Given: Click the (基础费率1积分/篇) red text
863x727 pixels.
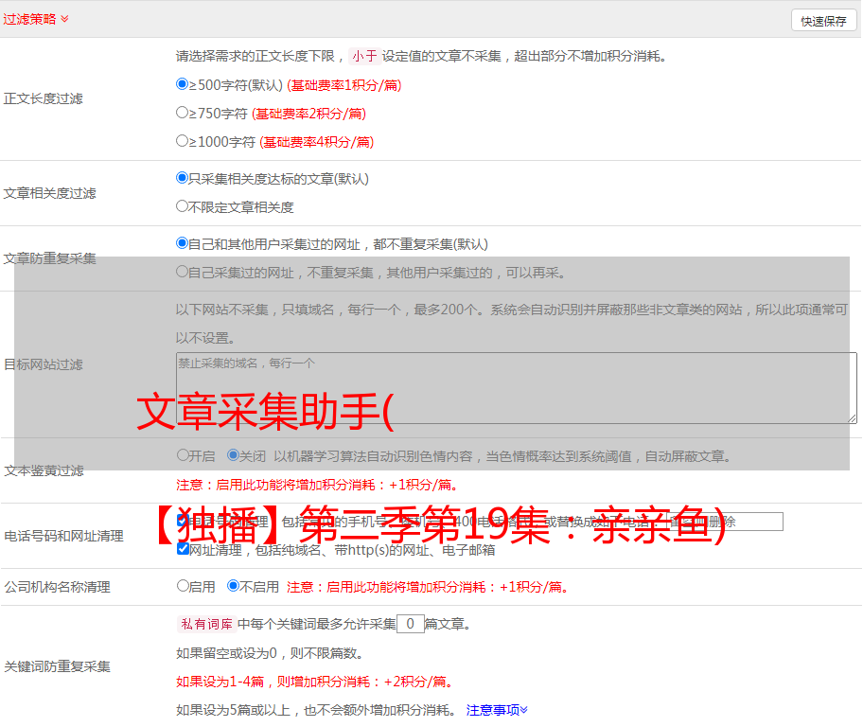Looking at the screenshot, I should 344,85.
